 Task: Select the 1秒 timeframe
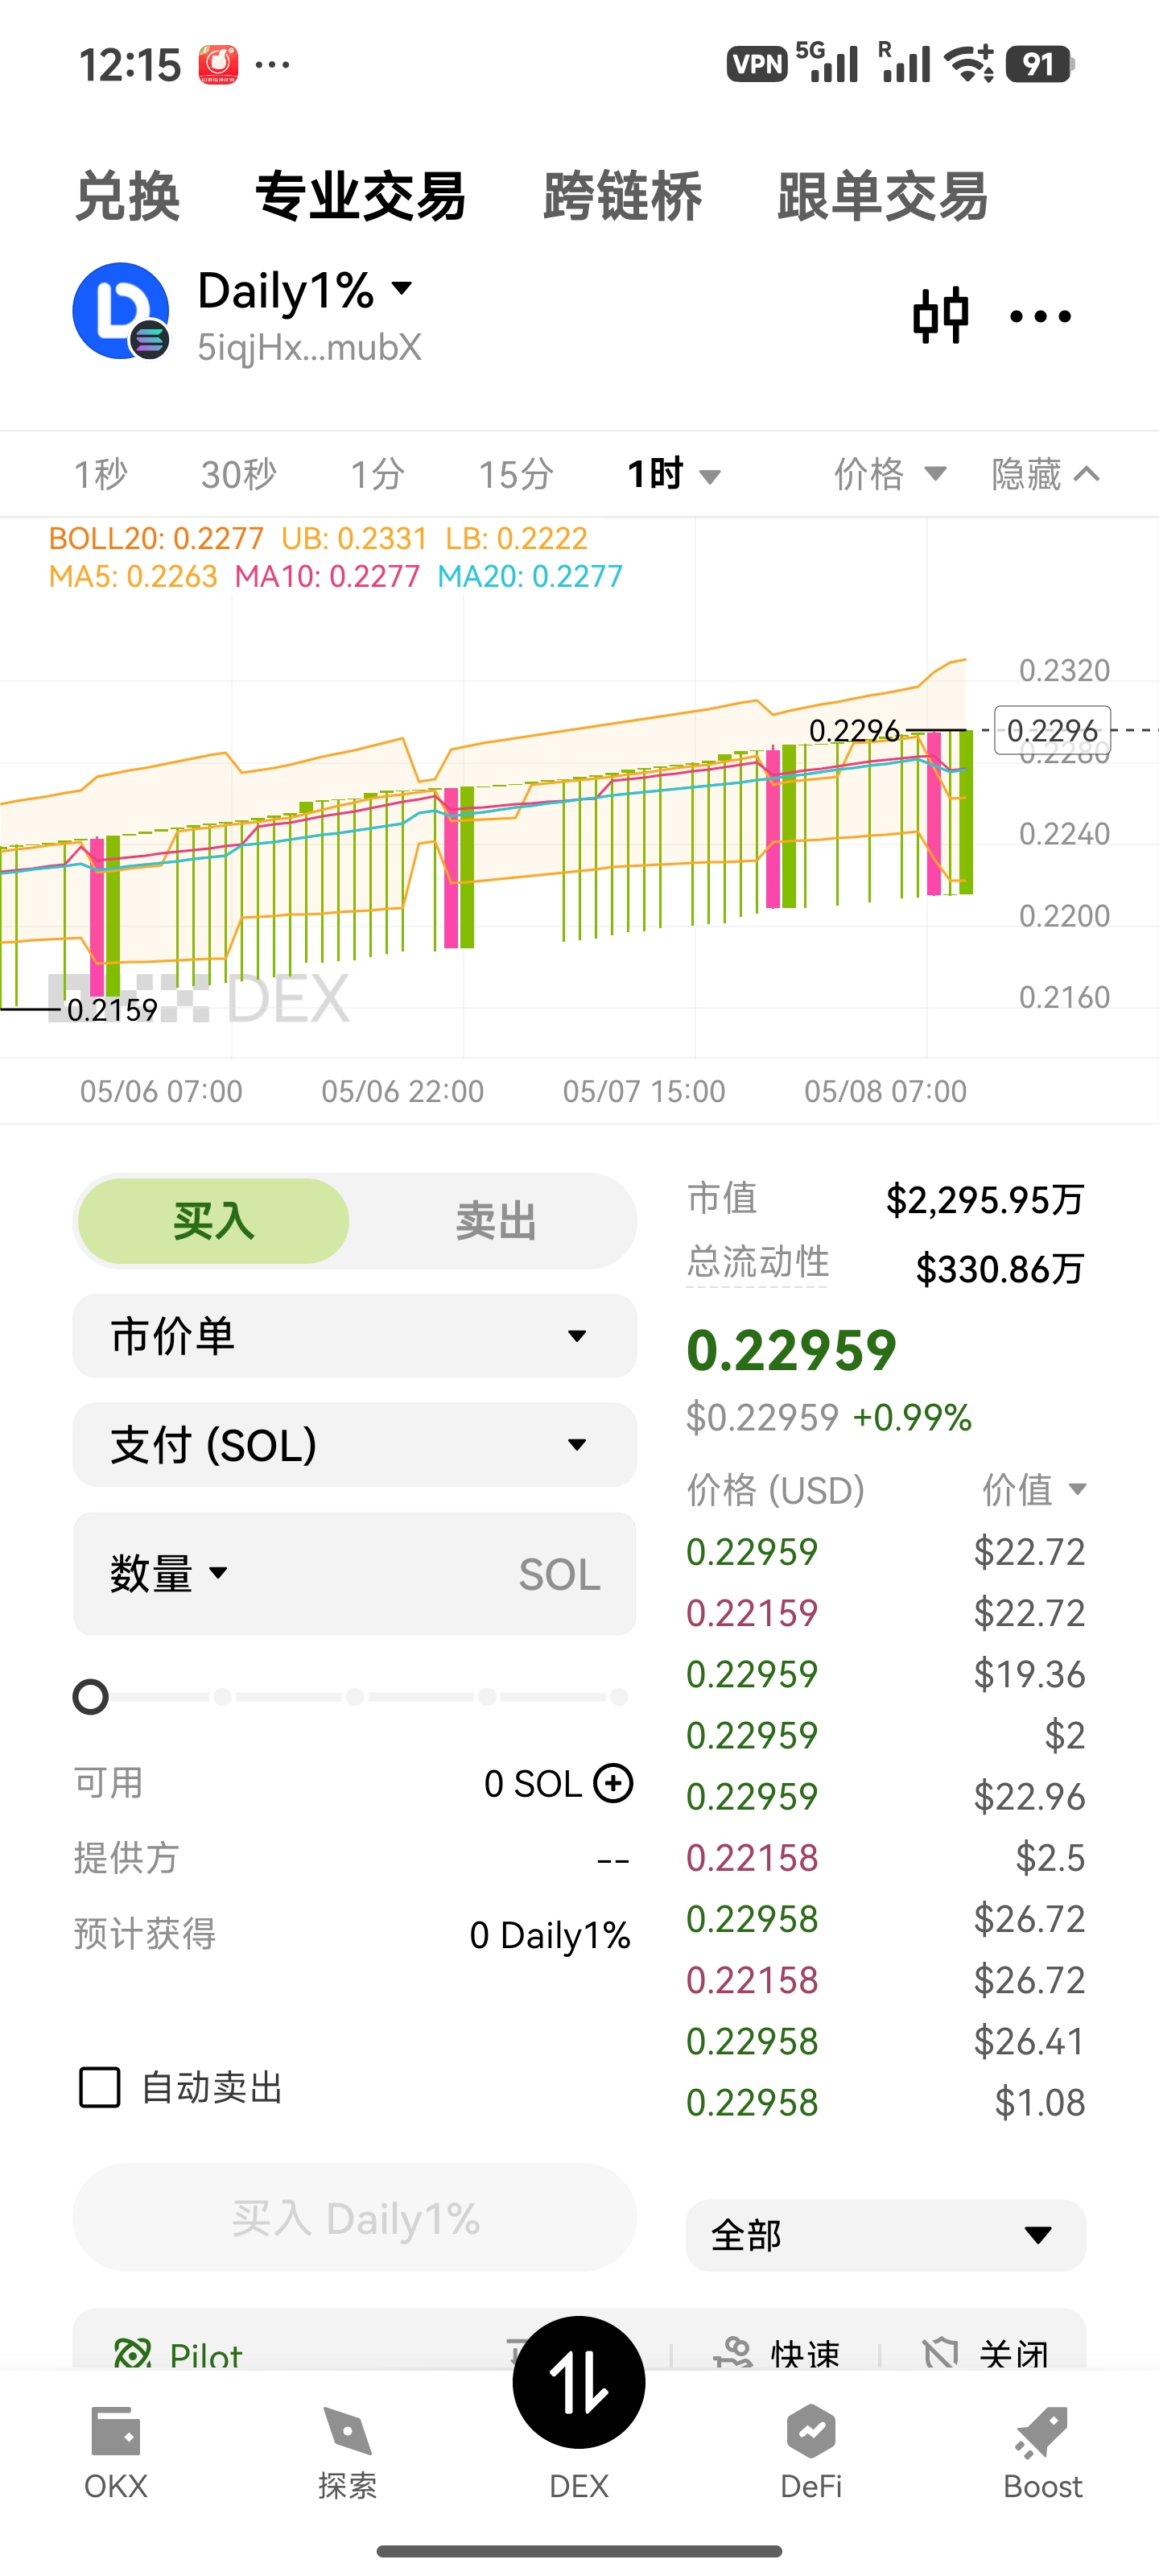(101, 474)
